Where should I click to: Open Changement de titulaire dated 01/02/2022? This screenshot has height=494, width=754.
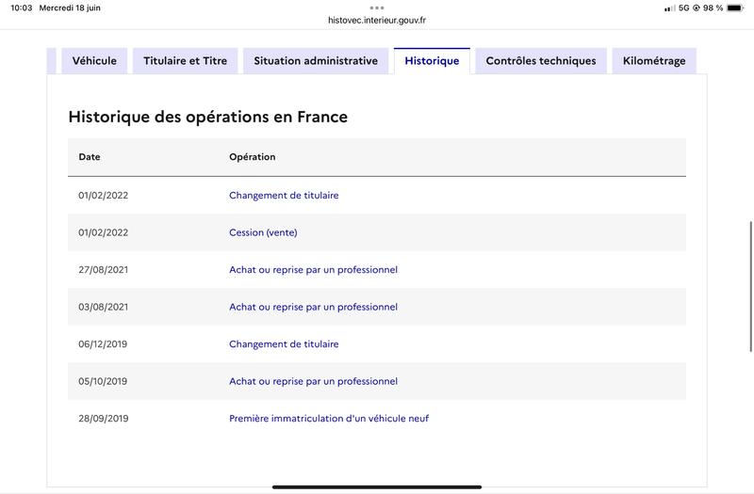pos(284,196)
